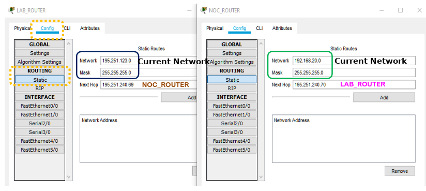The image size is (426, 191).
Task: Click Mask field in NOC_ROUTER static routes
Action: 354,72
